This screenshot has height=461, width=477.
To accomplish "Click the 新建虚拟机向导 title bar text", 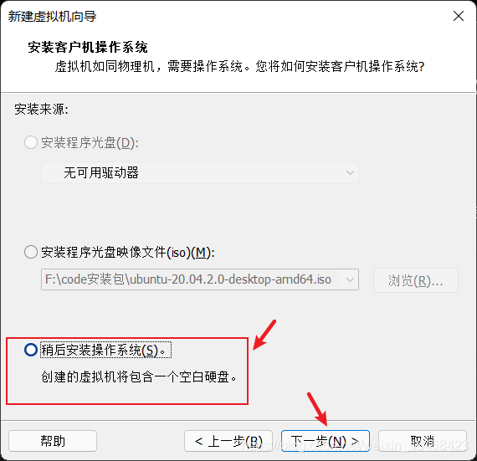I will coord(52,17).
